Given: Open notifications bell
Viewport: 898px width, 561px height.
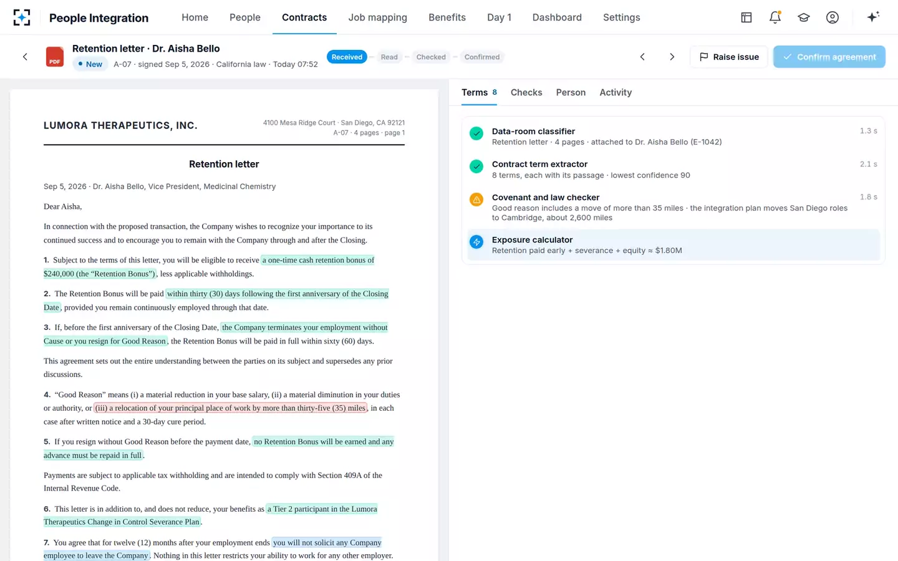Looking at the screenshot, I should coord(775,17).
